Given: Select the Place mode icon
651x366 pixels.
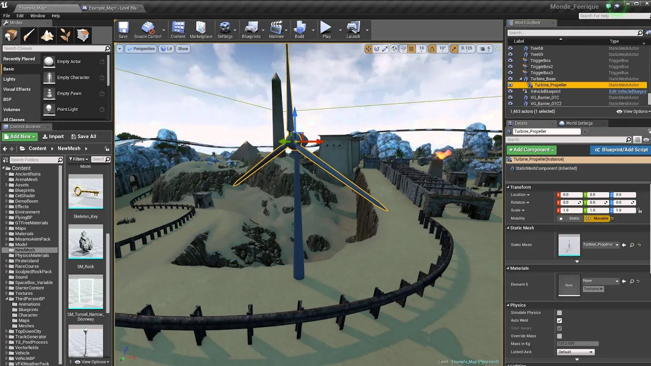Looking at the screenshot, I should pyautogui.click(x=11, y=35).
